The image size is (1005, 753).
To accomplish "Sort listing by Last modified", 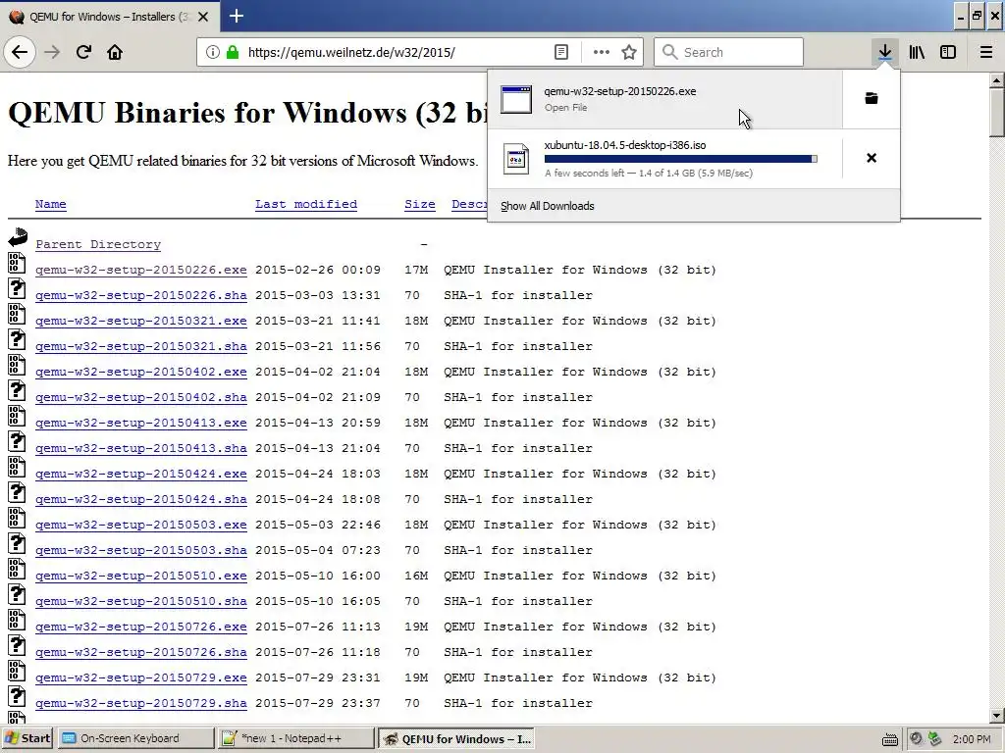I will click(306, 204).
